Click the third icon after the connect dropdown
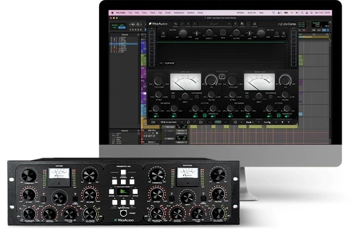The width and height of the screenshot is (352, 237). [x=201, y=122]
